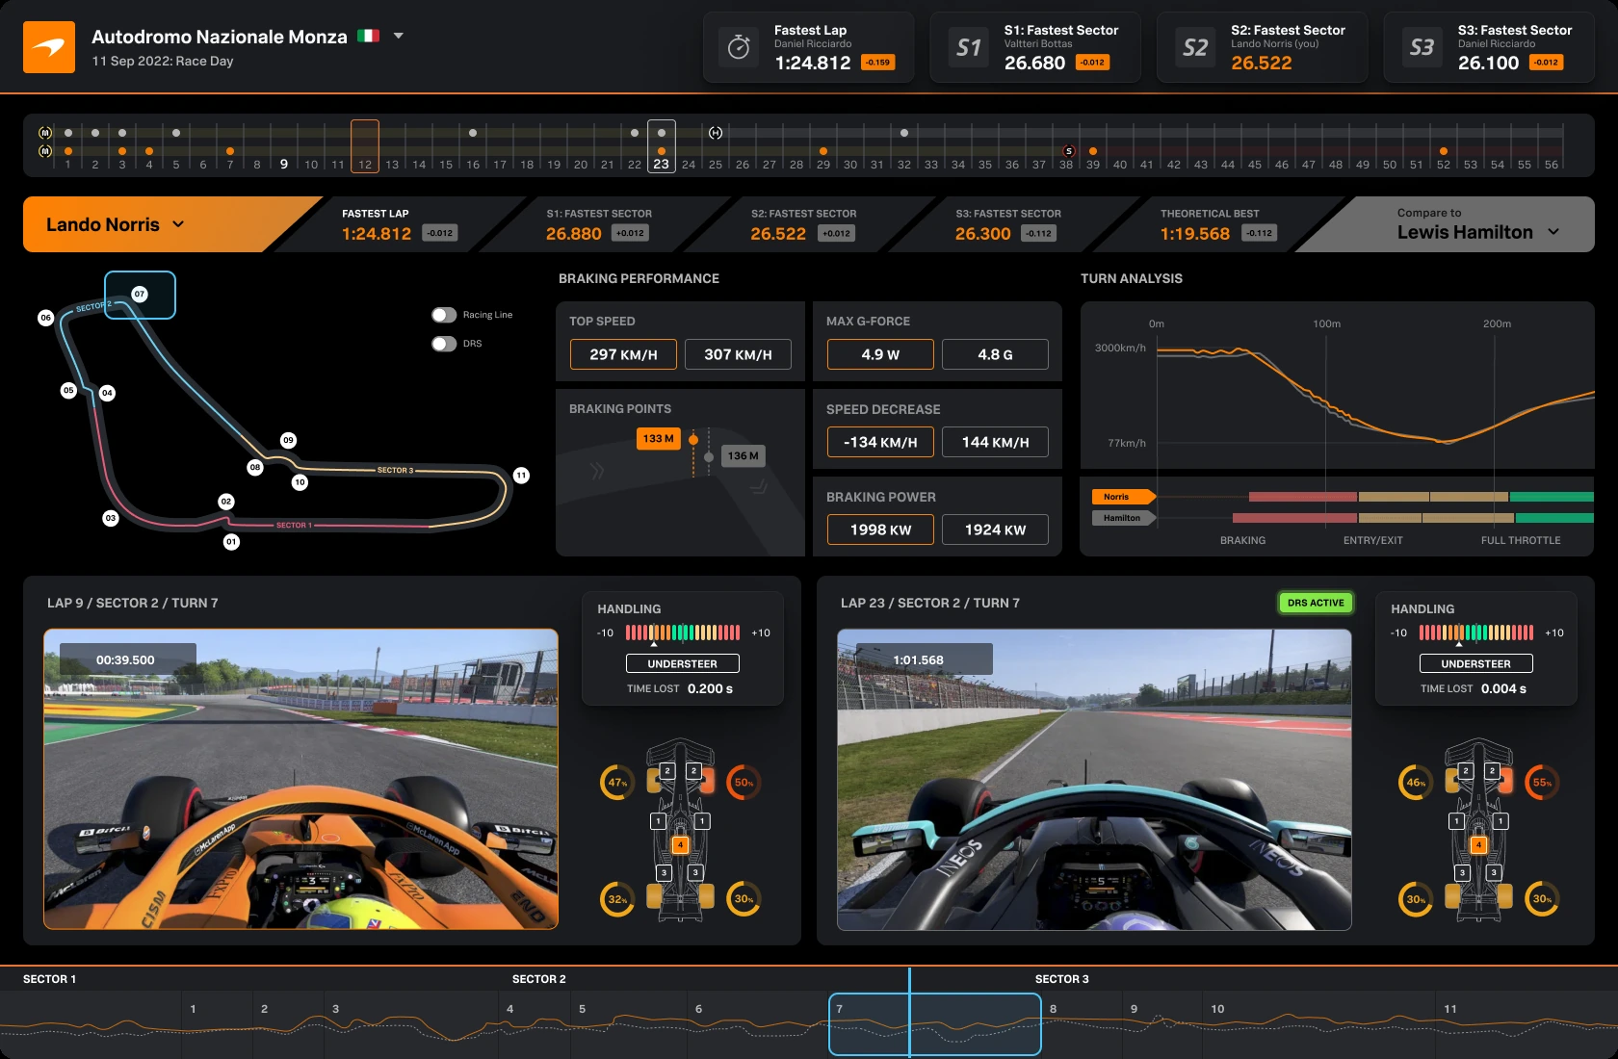Click the S1 sector badge icon
The height and width of the screenshot is (1059, 1618).
click(969, 47)
